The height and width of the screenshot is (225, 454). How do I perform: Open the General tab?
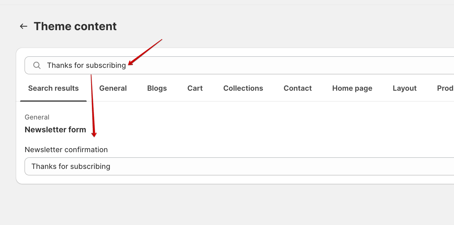(x=113, y=88)
